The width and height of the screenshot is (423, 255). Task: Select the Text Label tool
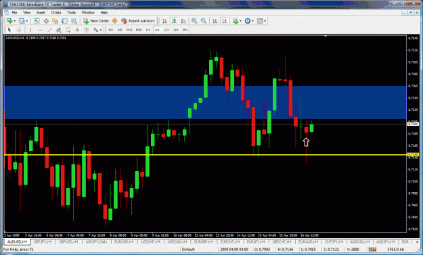[87, 30]
